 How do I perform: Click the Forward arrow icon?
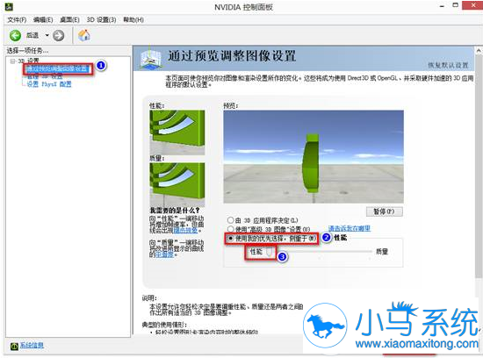[59, 35]
